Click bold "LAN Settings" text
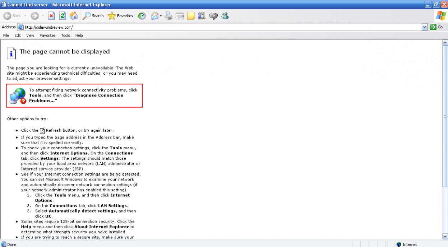Viewport: 448px width, 247px height. 112,206
